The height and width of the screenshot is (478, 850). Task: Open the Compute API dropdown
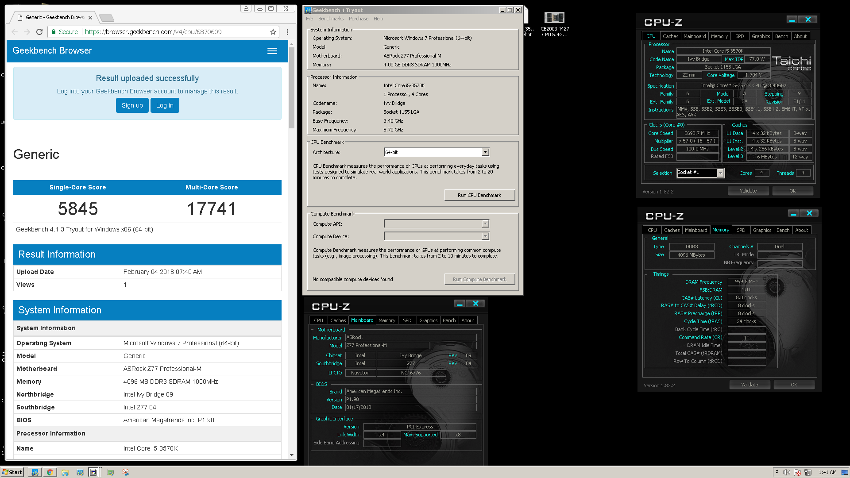pos(485,224)
